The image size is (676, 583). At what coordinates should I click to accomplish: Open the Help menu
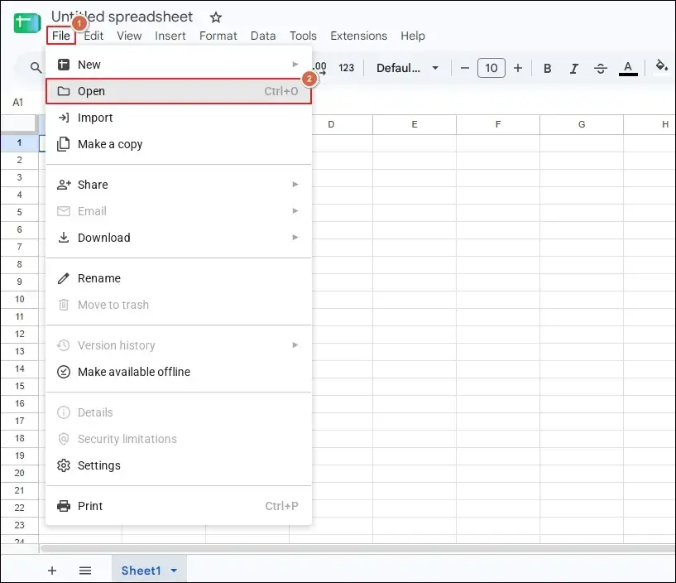point(413,36)
